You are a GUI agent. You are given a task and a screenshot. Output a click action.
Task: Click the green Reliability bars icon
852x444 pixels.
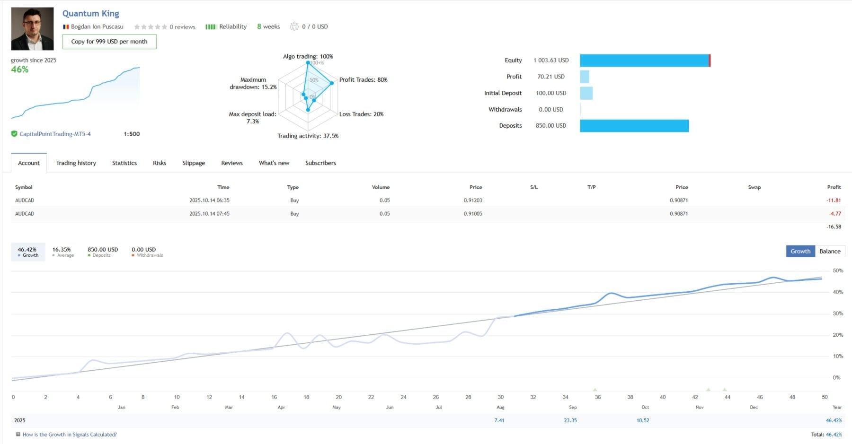pos(211,27)
